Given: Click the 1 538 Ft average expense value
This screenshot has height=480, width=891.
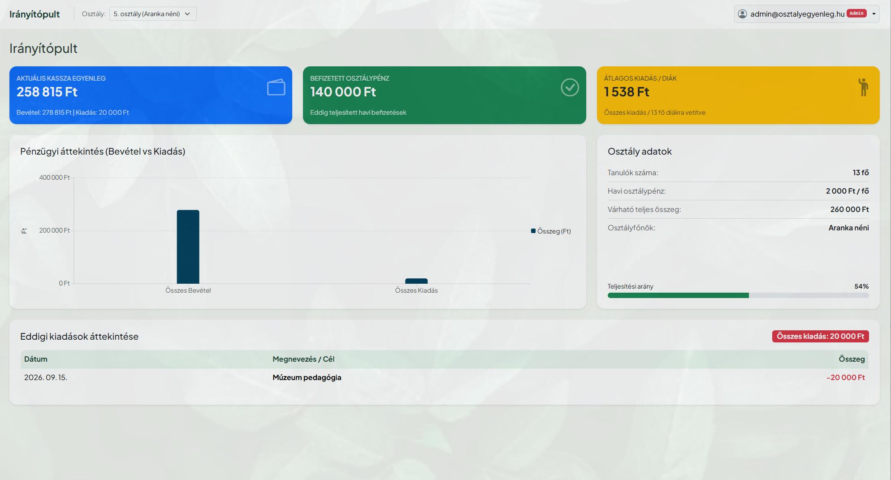Looking at the screenshot, I should tap(627, 92).
